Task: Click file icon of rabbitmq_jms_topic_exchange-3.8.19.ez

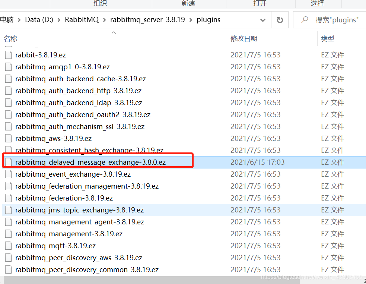Action: click(9, 210)
